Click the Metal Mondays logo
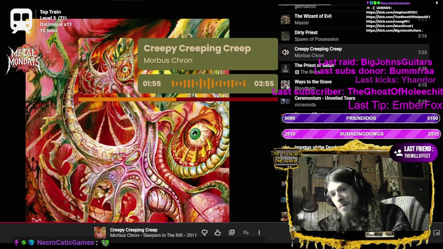Screen dimensions: 443x249 pos(24,61)
